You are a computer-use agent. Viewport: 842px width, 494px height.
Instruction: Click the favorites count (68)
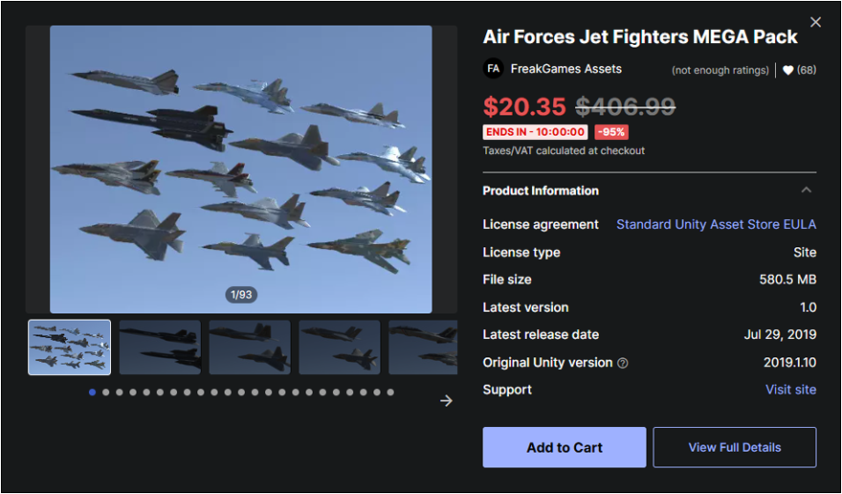(807, 70)
